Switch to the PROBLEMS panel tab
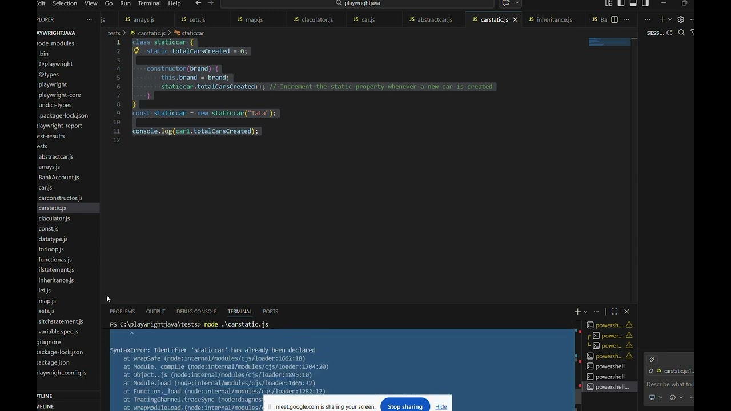The width and height of the screenshot is (731, 411). [x=122, y=312]
